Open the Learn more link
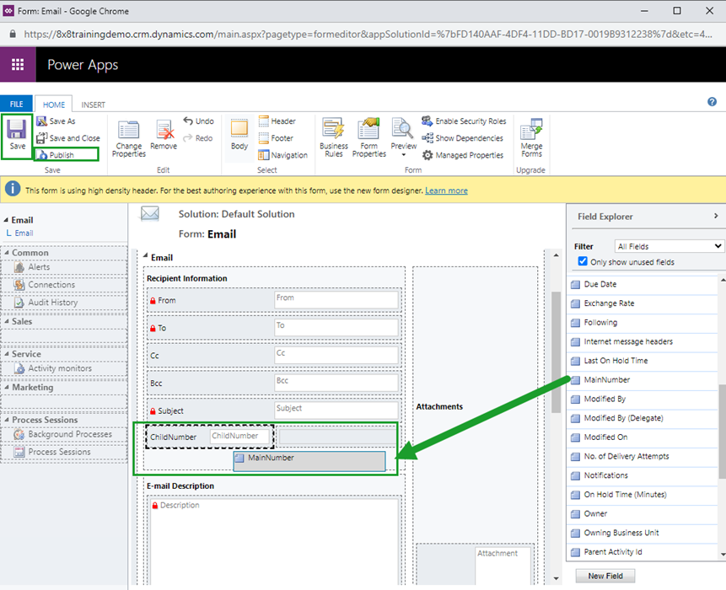The image size is (726, 590). tap(446, 190)
